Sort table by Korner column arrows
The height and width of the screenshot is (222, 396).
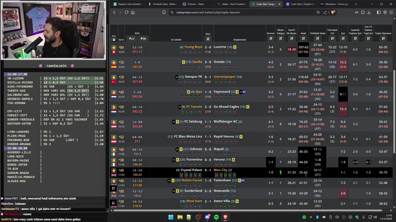(x=271, y=38)
